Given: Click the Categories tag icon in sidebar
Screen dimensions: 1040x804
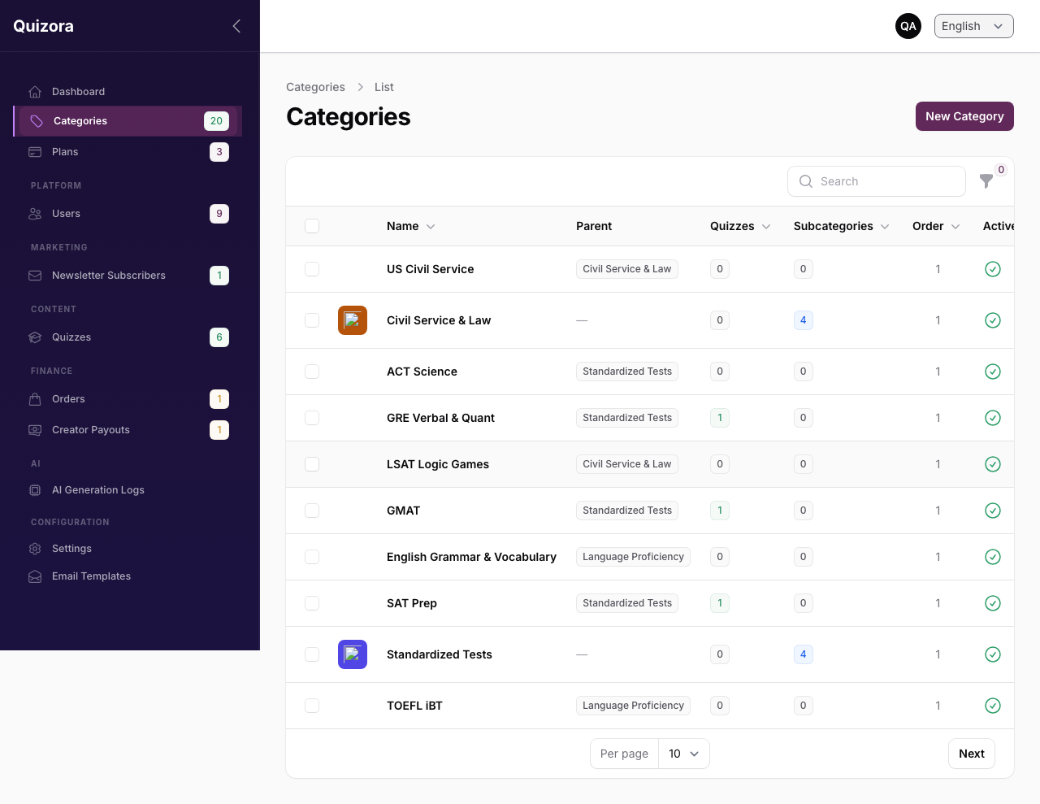Looking at the screenshot, I should point(37,121).
